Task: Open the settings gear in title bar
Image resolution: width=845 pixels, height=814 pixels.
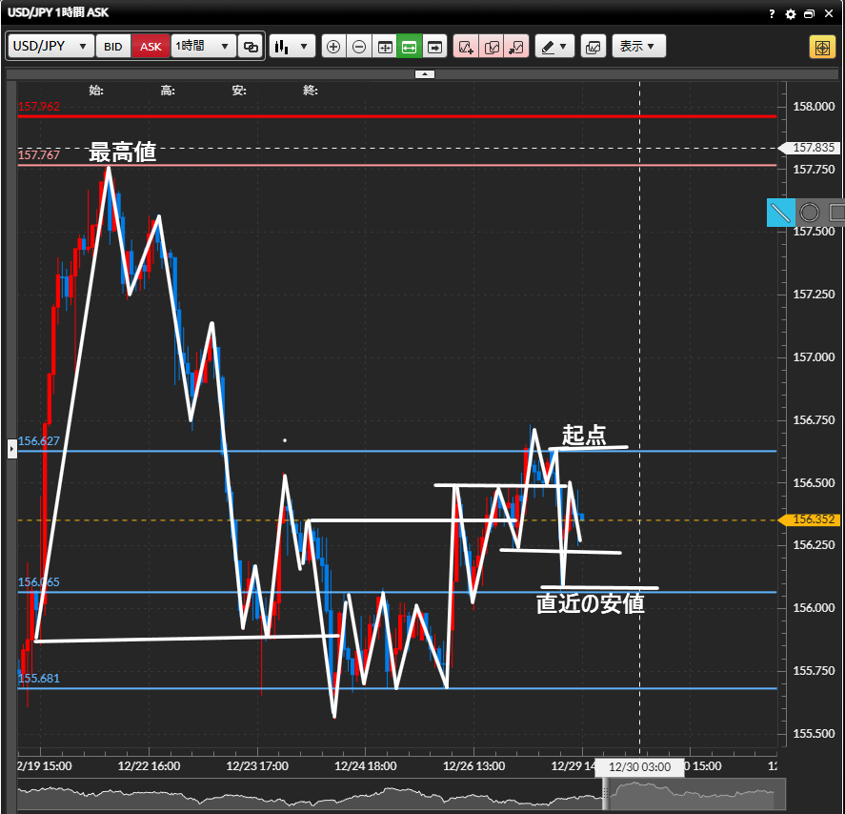Action: 790,14
